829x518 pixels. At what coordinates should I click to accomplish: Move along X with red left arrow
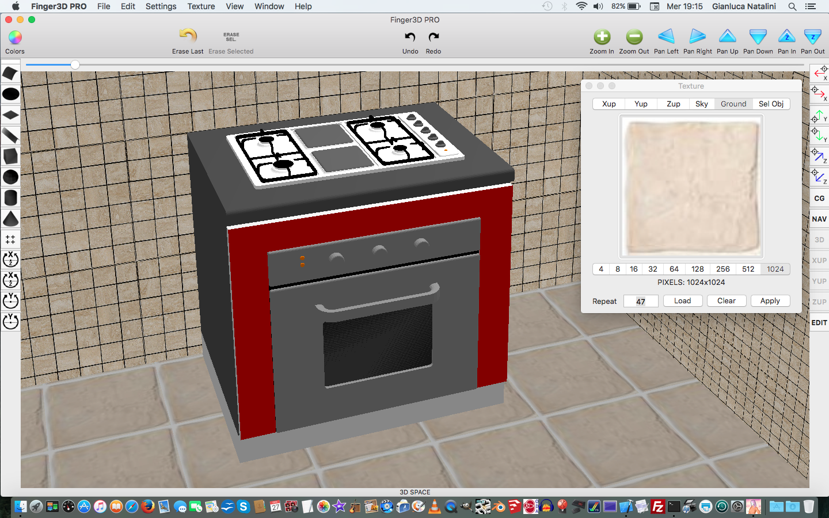(820, 73)
